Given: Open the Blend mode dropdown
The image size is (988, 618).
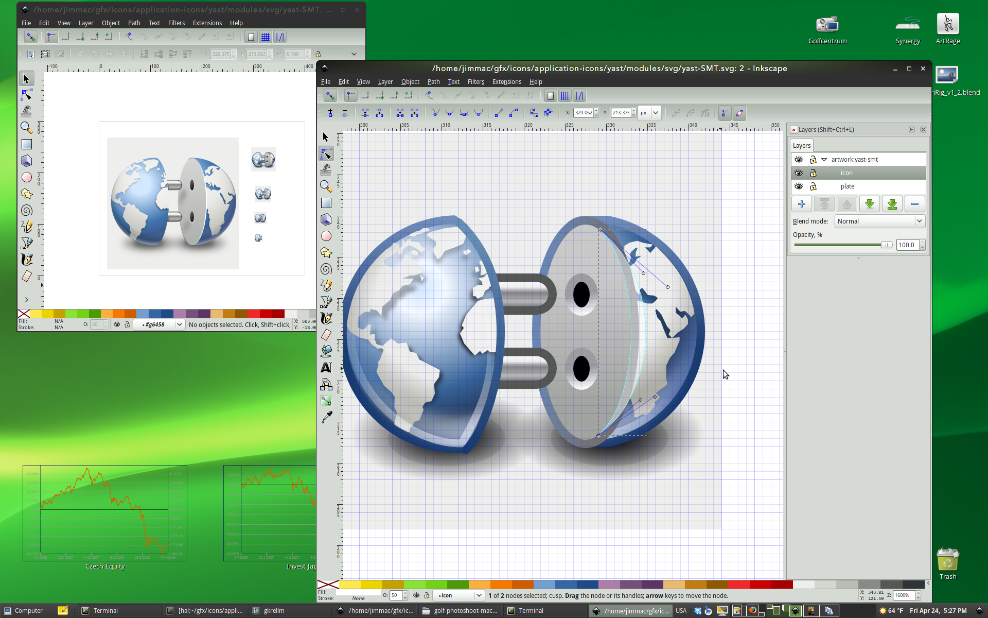Looking at the screenshot, I should tap(879, 221).
